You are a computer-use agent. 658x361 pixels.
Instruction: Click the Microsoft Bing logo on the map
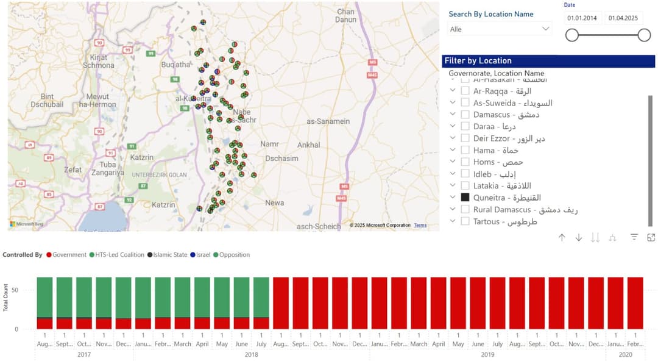pyautogui.click(x=26, y=224)
